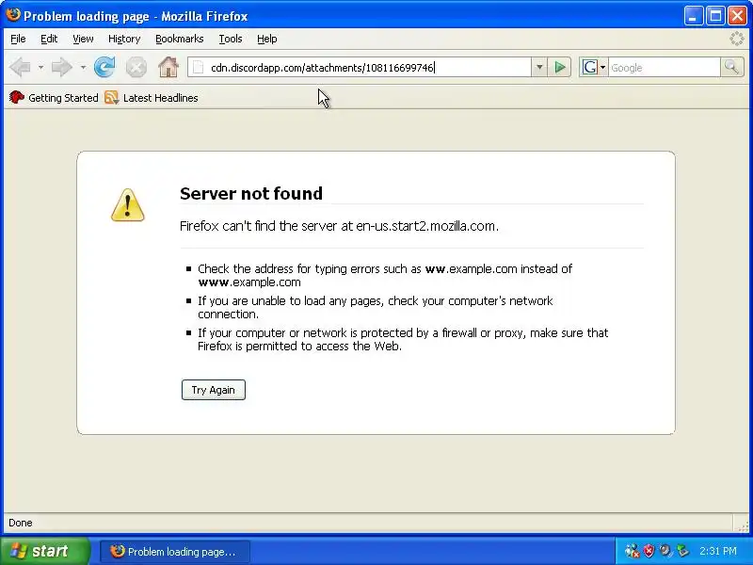This screenshot has height=565, width=753.
Task: Open the Help menu
Action: pos(266,39)
